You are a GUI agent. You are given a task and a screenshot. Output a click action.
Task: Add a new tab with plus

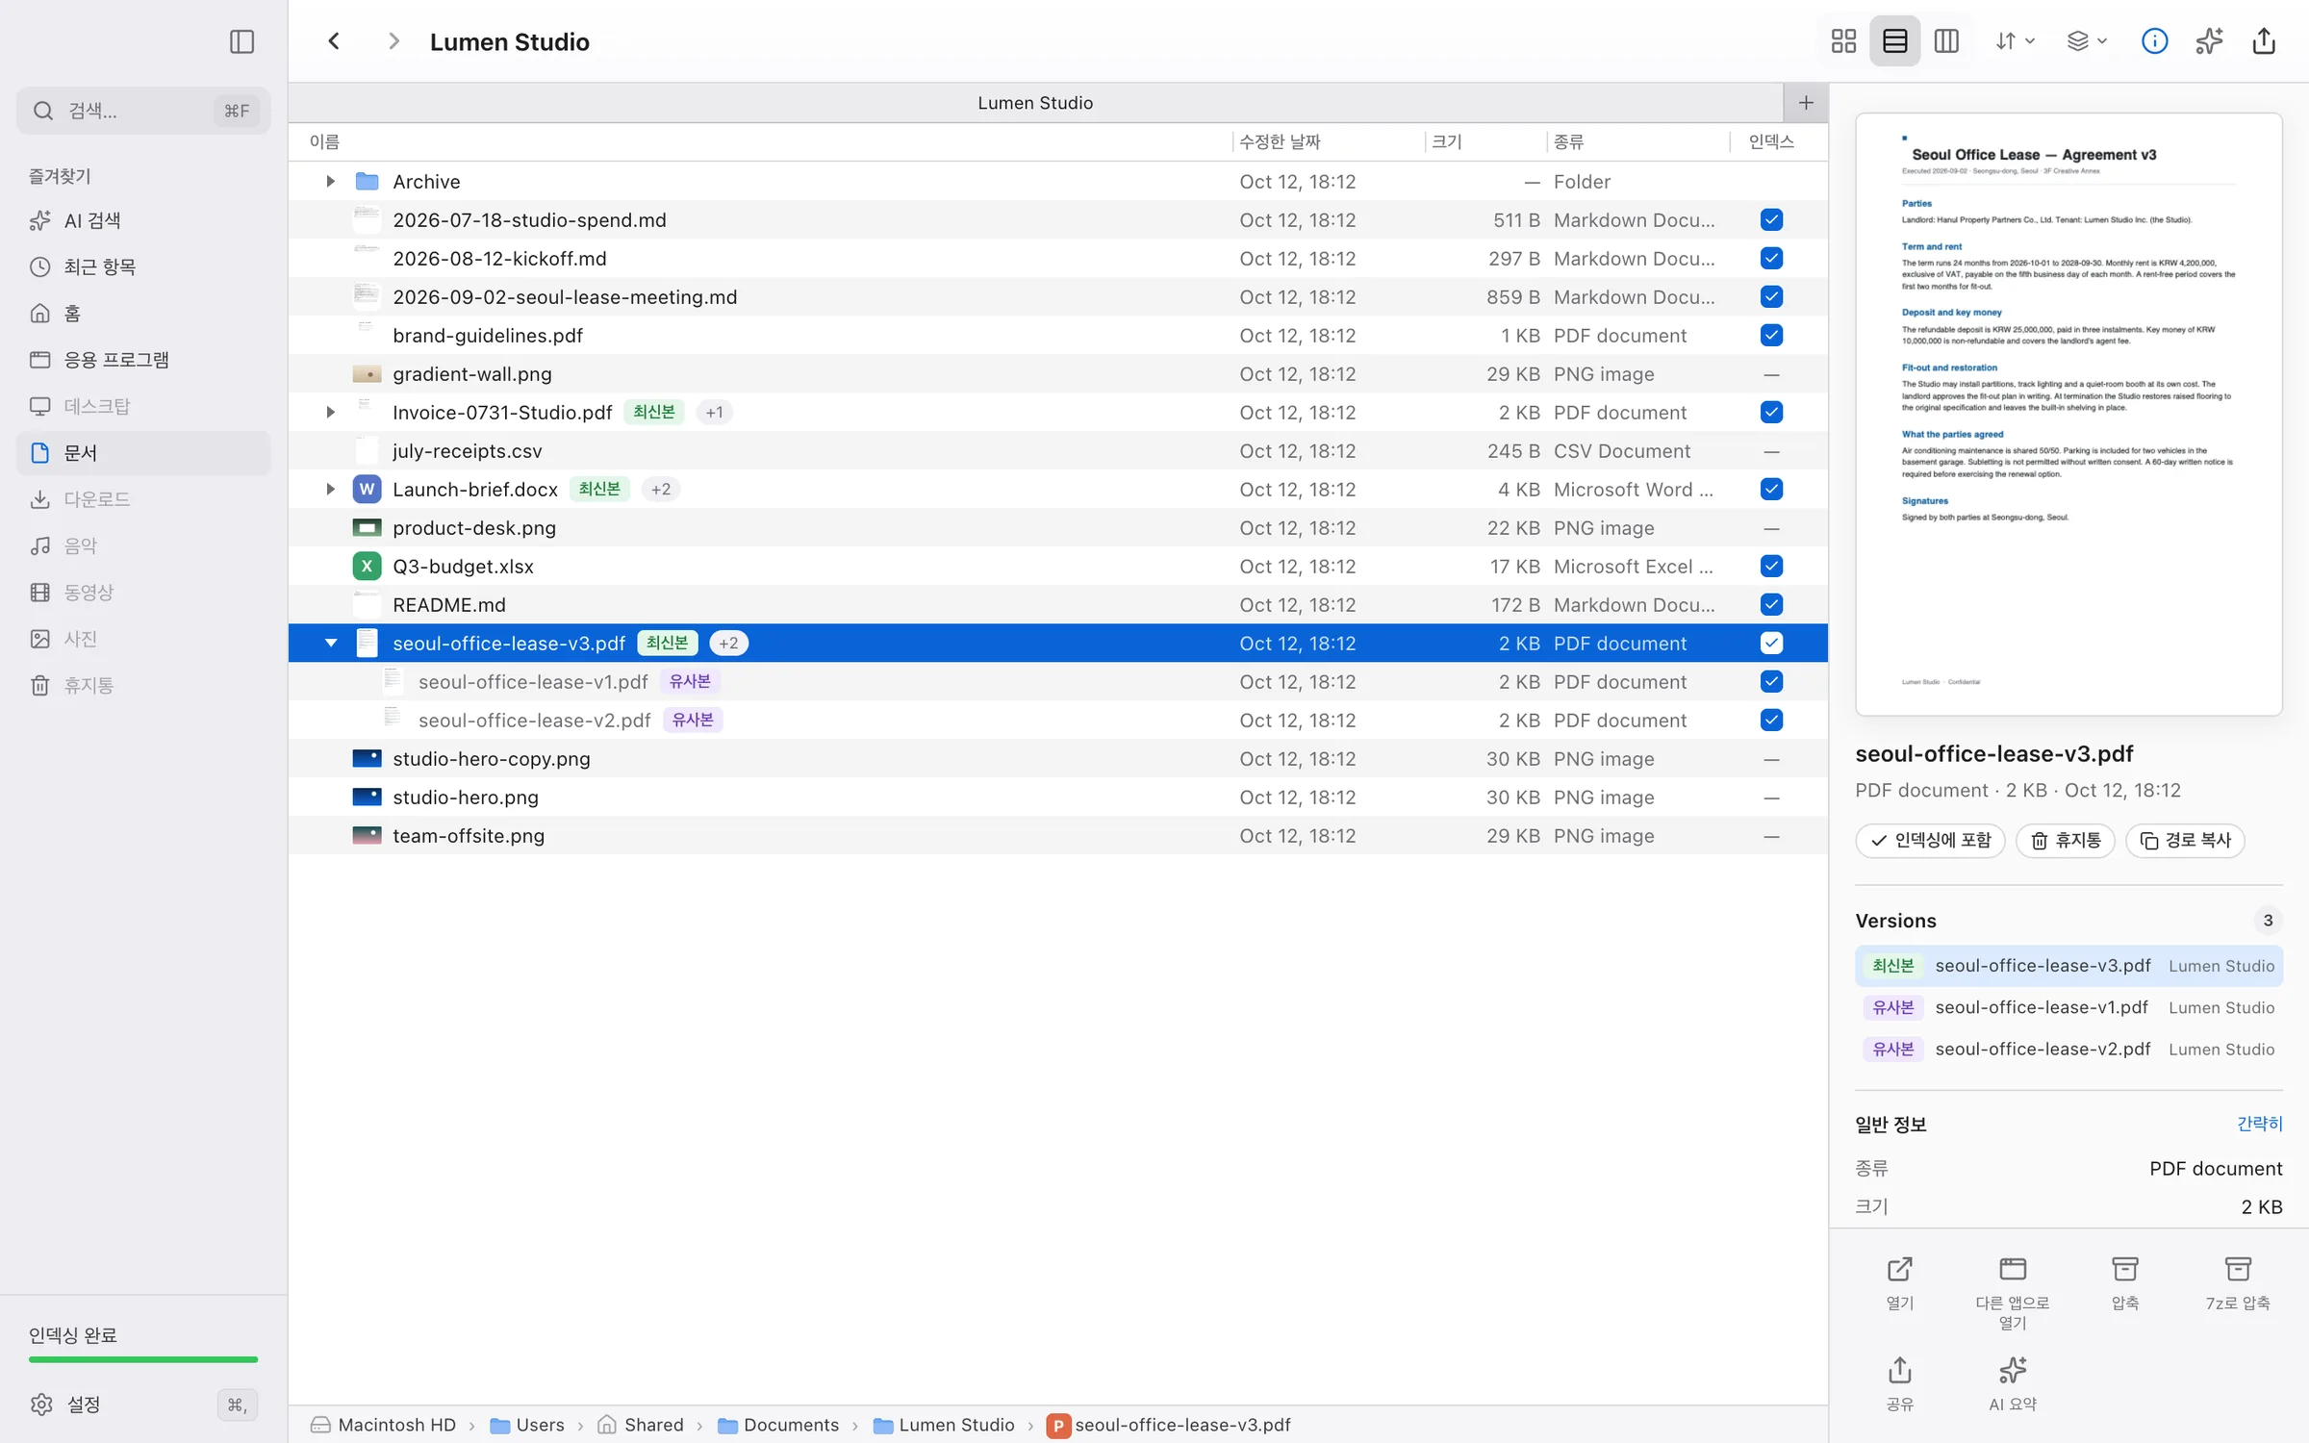tap(1806, 103)
